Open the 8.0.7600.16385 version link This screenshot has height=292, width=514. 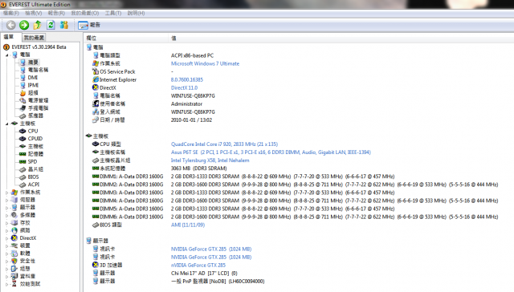187,79
